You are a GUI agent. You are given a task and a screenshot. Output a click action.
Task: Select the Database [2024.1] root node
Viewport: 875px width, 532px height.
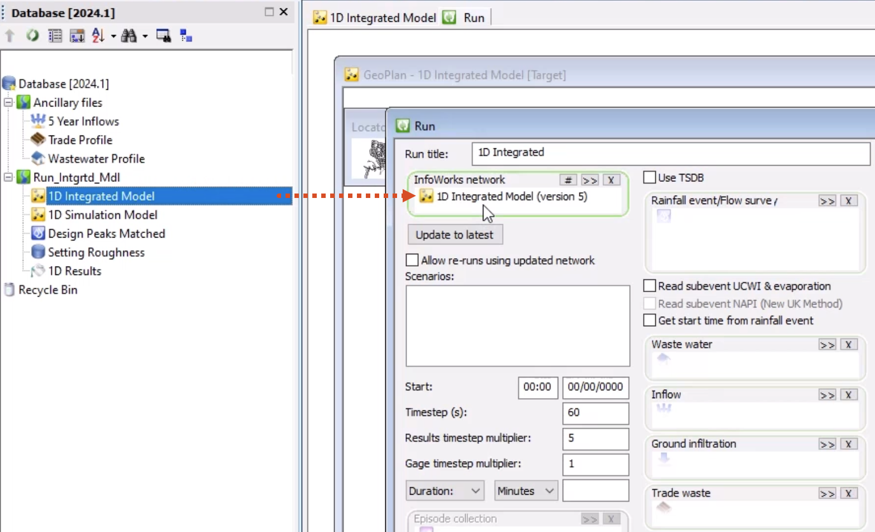click(64, 84)
